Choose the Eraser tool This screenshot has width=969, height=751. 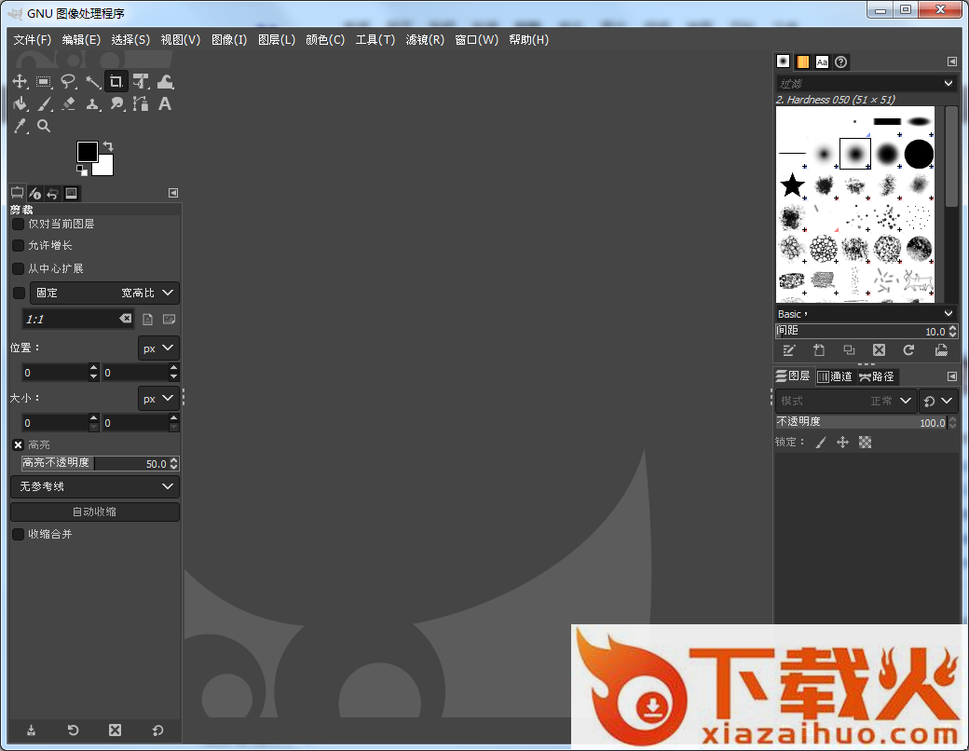(x=68, y=104)
